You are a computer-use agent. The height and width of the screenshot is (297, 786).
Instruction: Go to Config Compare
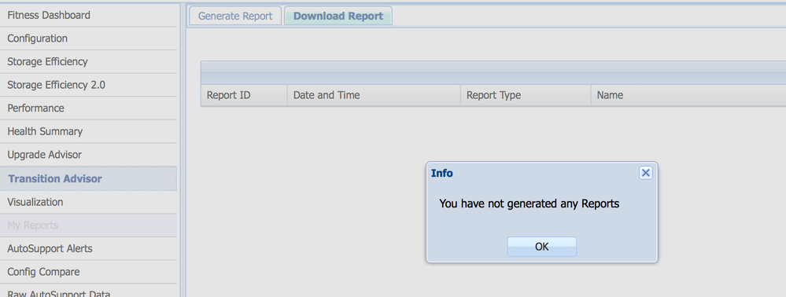pos(88,272)
